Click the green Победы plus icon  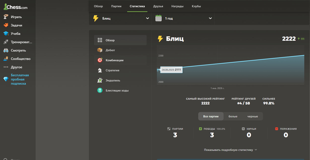(200, 129)
